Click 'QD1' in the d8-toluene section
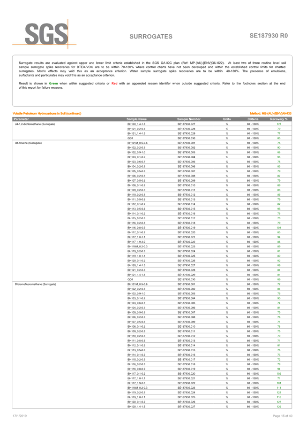The height and width of the screenshot is (424, 299). pyautogui.click(x=130, y=279)
